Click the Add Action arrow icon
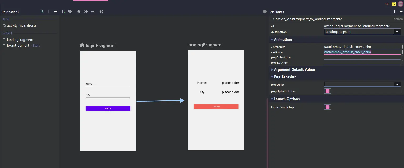This screenshot has height=168, width=404. point(93,12)
